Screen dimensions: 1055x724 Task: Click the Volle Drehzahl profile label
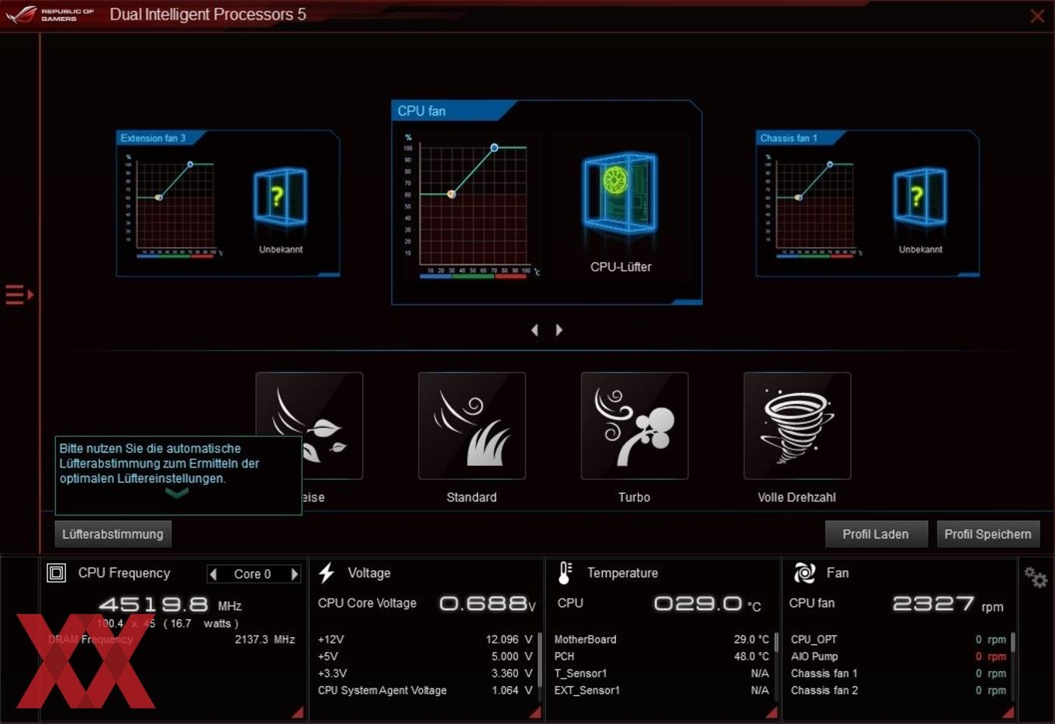pos(797,498)
